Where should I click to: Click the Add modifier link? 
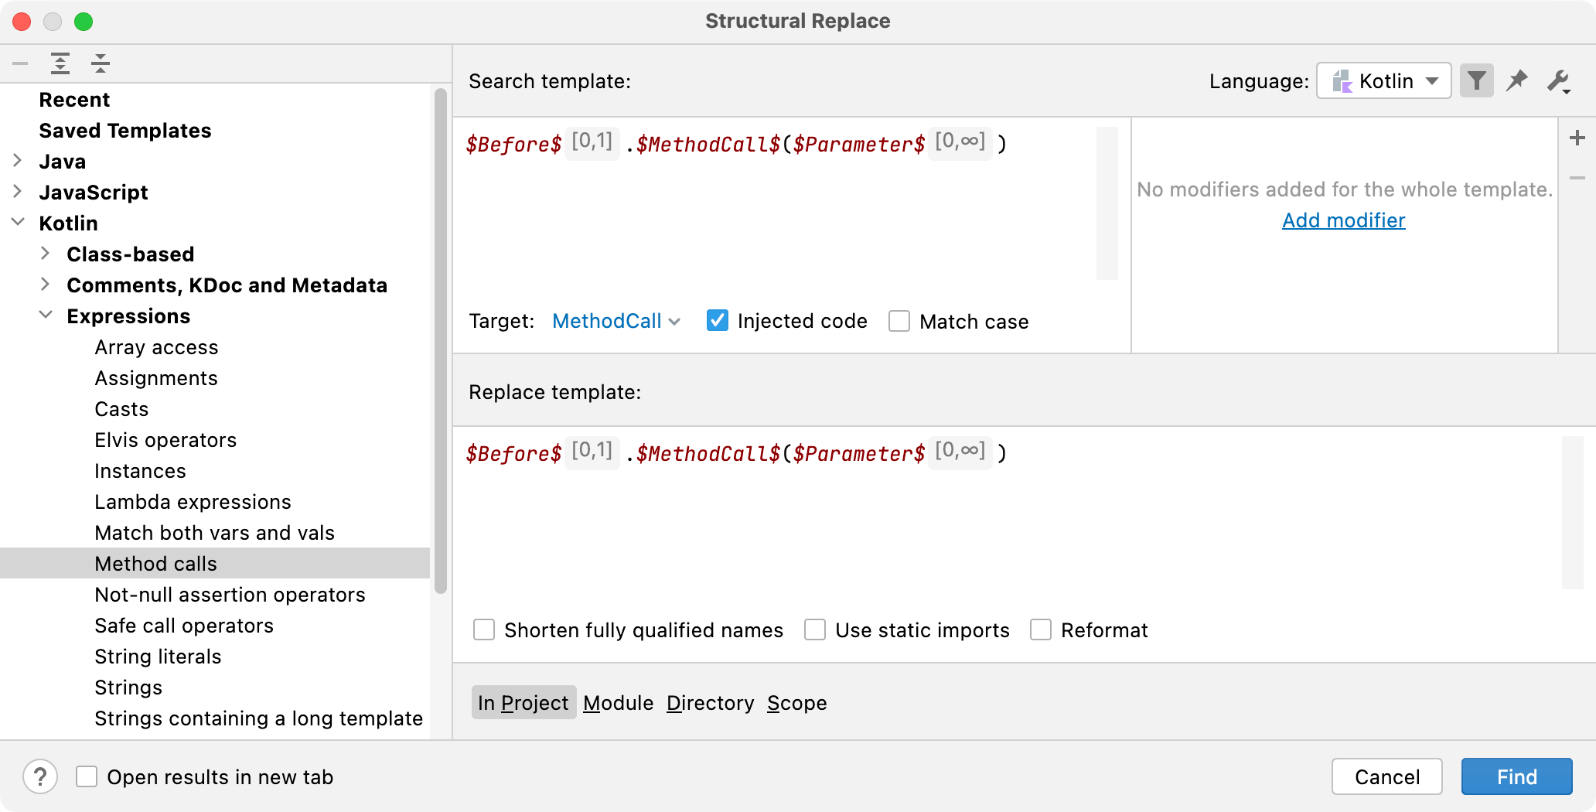tap(1343, 220)
